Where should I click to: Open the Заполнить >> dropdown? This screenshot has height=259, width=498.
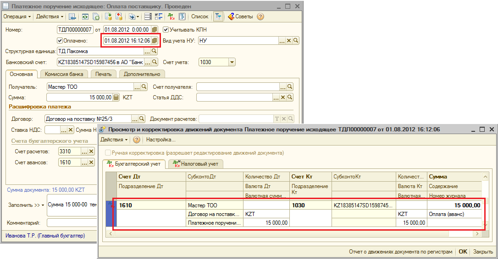(26, 205)
